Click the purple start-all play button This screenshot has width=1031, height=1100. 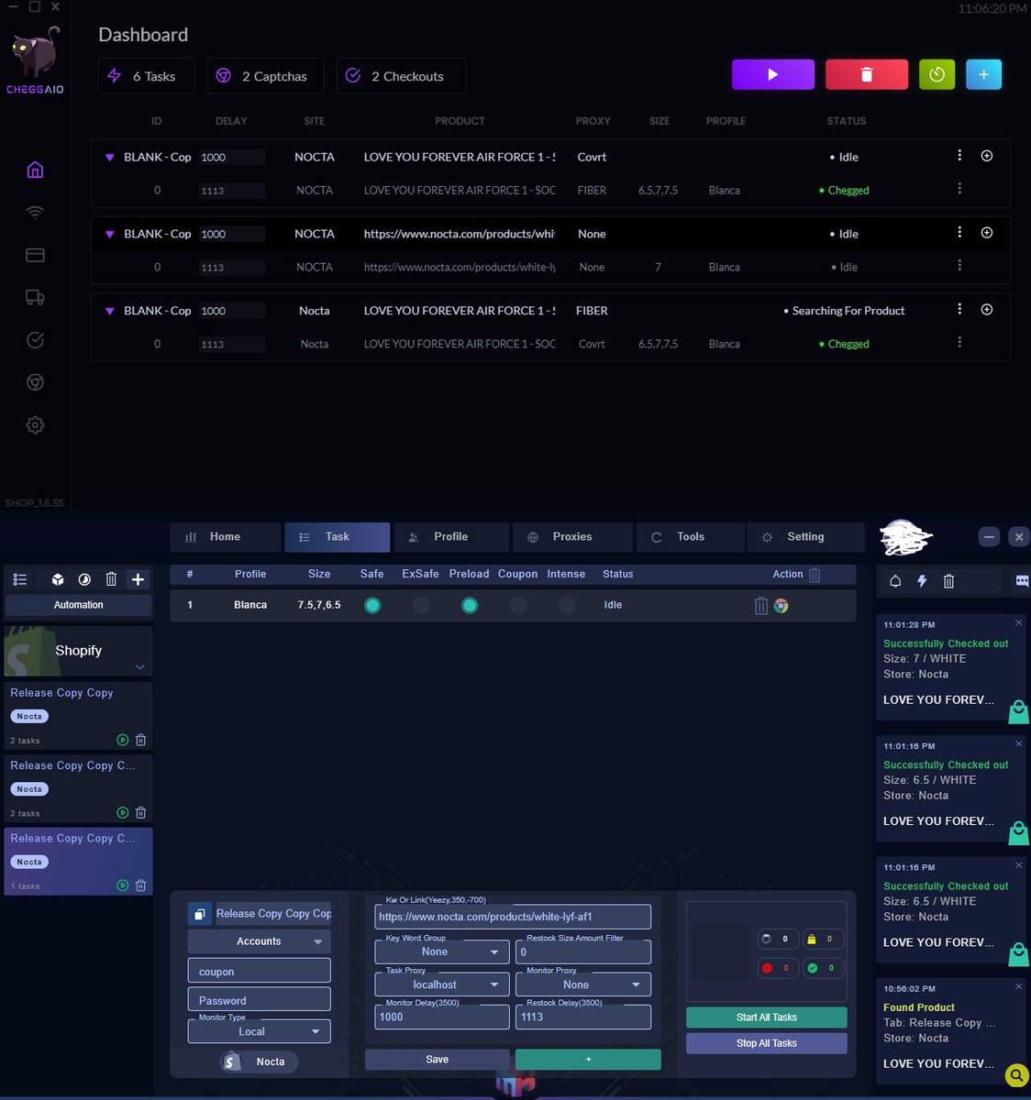(x=772, y=74)
